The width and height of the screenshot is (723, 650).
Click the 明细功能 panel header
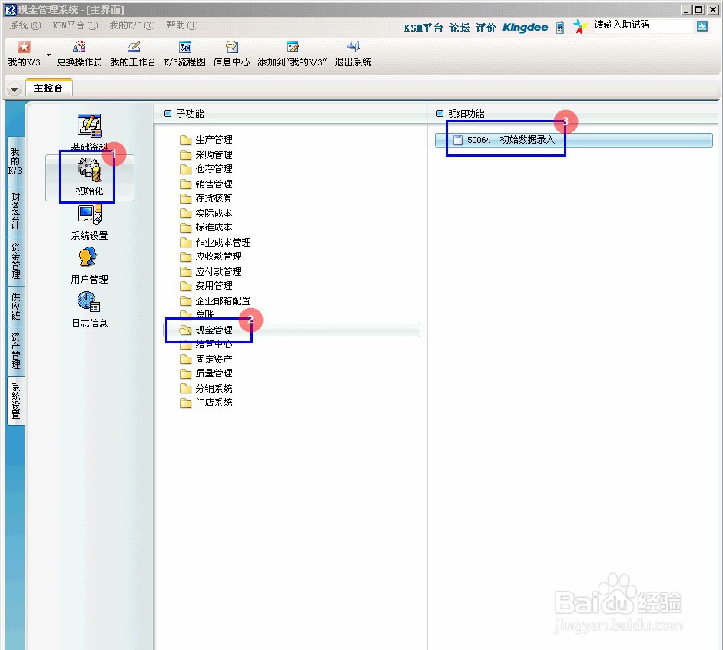tap(460, 114)
